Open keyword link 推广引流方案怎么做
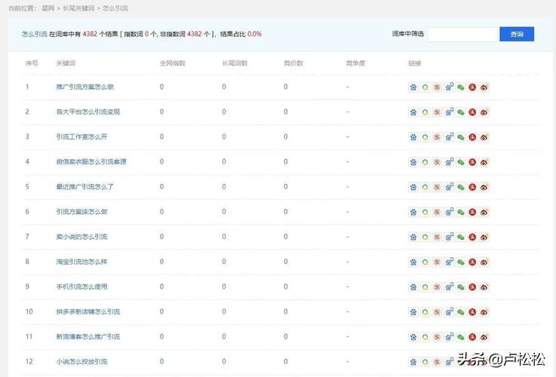 point(84,87)
